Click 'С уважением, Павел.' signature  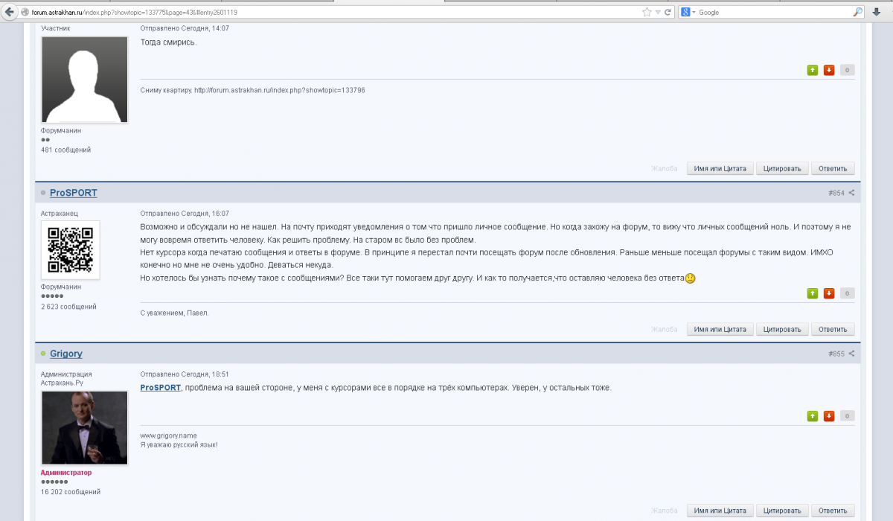(x=175, y=313)
